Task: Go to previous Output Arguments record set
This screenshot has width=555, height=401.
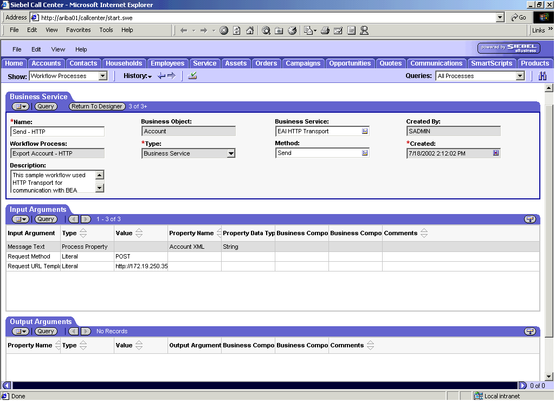Action: [x=74, y=331]
